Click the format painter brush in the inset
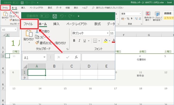Screen dimensions: 174x105 (x=37, y=43)
